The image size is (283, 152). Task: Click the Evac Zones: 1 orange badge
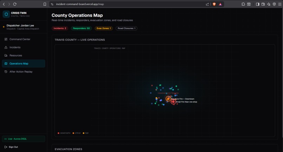click(x=104, y=28)
